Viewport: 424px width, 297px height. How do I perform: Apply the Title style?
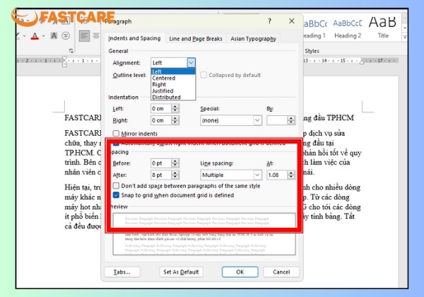(382, 28)
